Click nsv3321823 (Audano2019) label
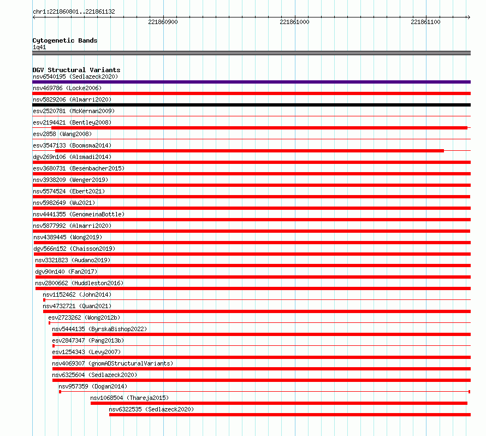This screenshot has height=436, width=486. tap(73, 260)
